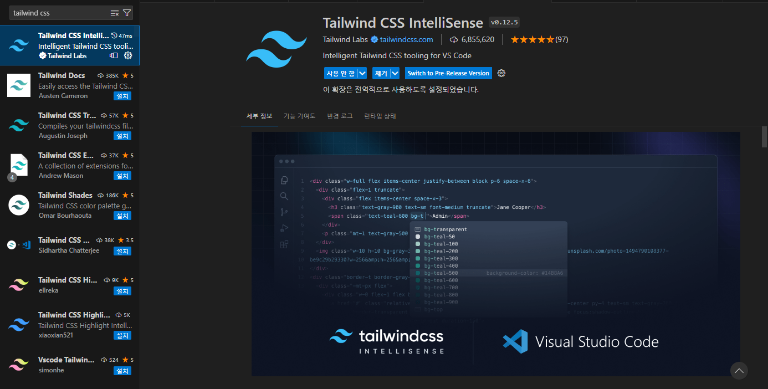
Task: Click the Andrew Mason extension pack icon
Action: pyautogui.click(x=19, y=165)
